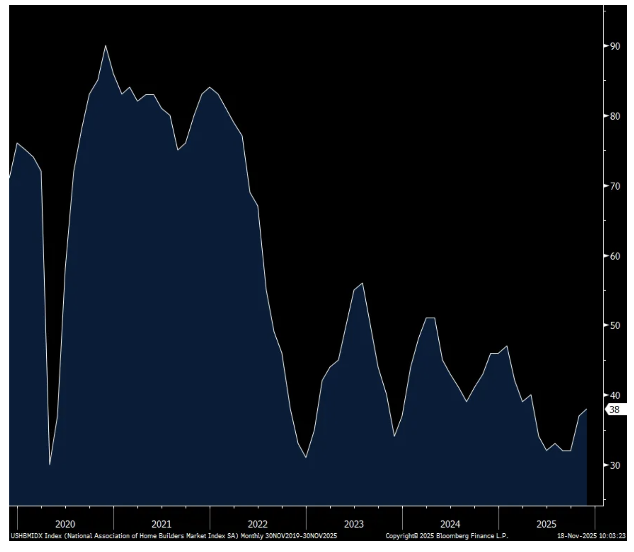Screen dimensions: 634x552
Task: Select the 2020 x-axis year label
Action: 65,524
